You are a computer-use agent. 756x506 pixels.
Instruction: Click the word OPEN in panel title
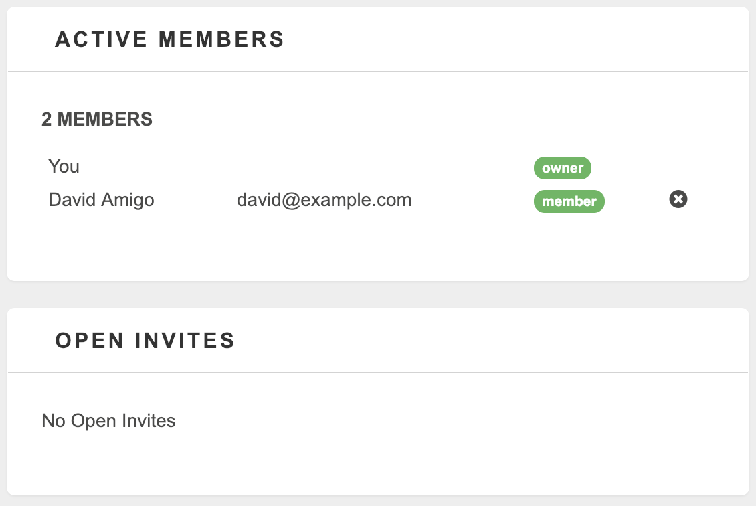(x=90, y=341)
